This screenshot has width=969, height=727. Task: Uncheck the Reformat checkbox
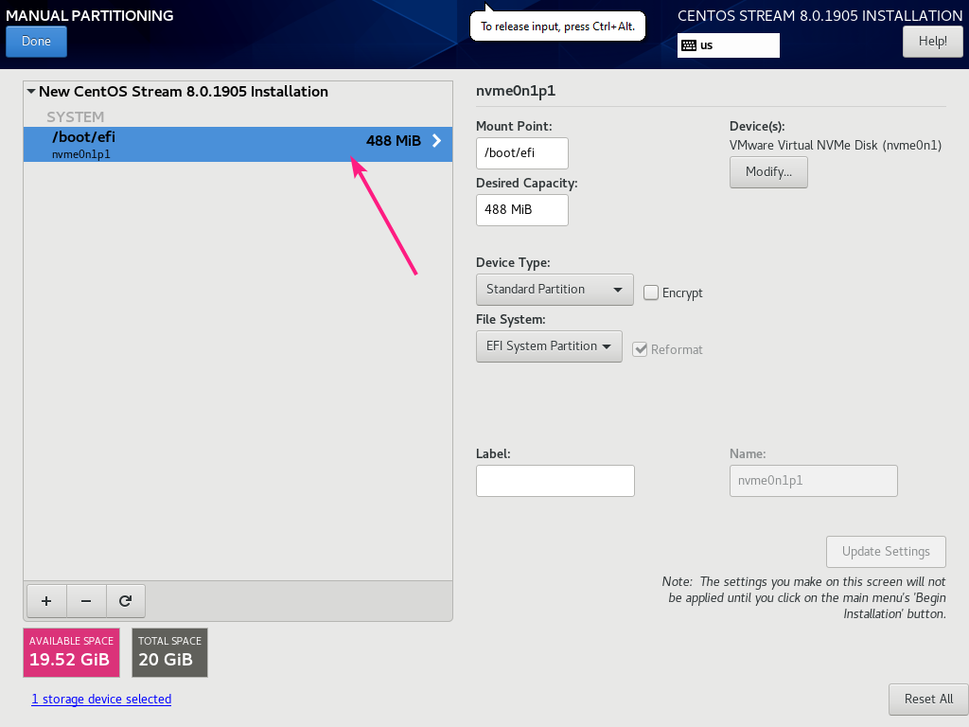(x=641, y=348)
